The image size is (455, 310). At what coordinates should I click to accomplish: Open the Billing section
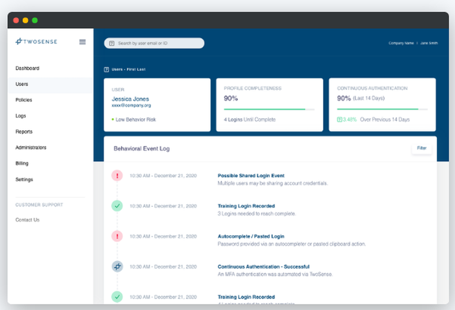pos(22,163)
